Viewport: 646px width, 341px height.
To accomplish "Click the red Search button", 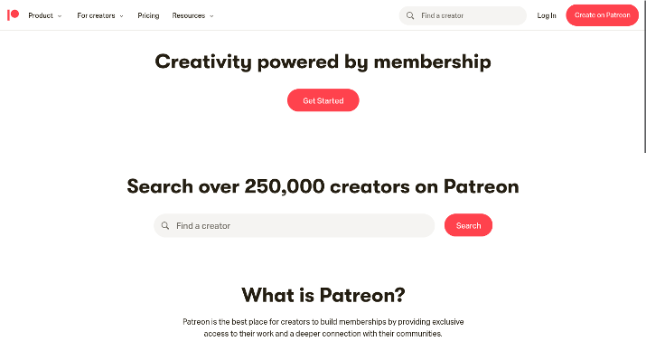I will 468,225.
